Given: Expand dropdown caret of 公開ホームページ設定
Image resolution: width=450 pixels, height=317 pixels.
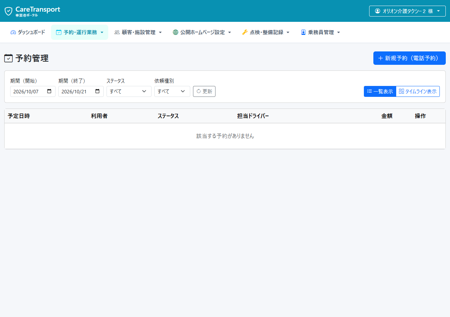Looking at the screenshot, I should [230, 32].
